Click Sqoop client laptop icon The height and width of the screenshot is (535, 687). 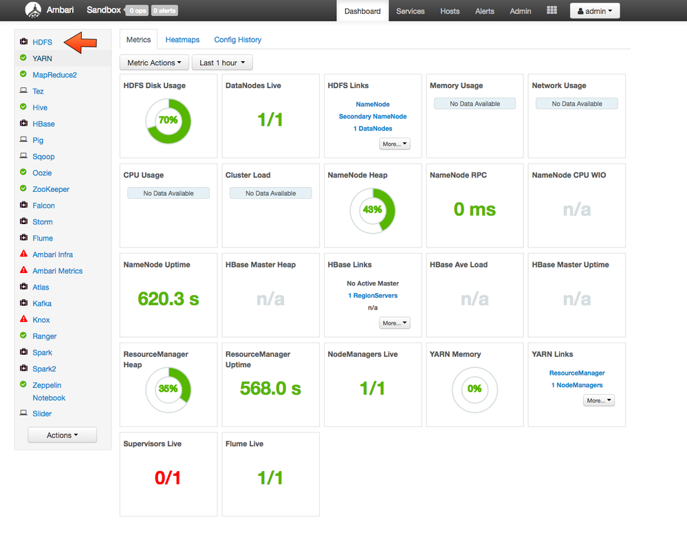[23, 156]
